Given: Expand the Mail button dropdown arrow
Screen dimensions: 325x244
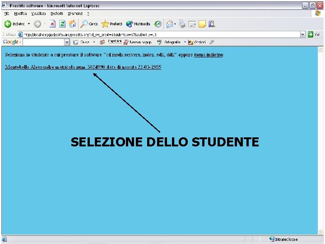Looking at the screenshot, I should click(x=175, y=24).
